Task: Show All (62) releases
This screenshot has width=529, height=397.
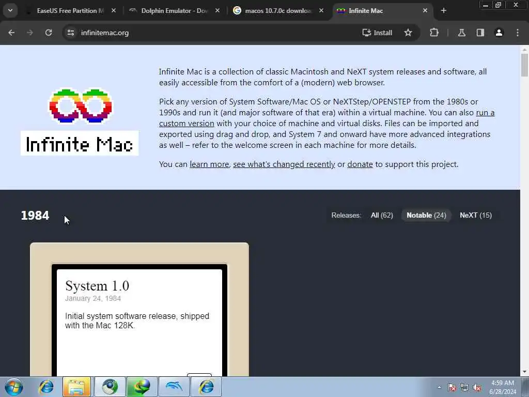Action: click(x=382, y=216)
